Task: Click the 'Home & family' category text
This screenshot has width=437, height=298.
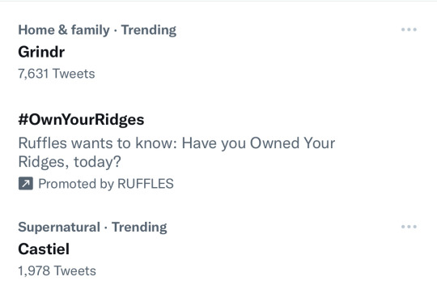Action: pos(64,30)
